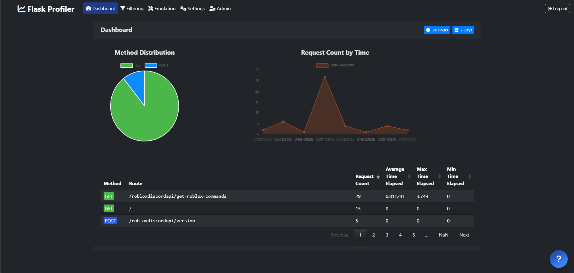The width and height of the screenshot is (574, 273).
Task: Click the clock icon on 24 Hours button
Action: coord(429,30)
